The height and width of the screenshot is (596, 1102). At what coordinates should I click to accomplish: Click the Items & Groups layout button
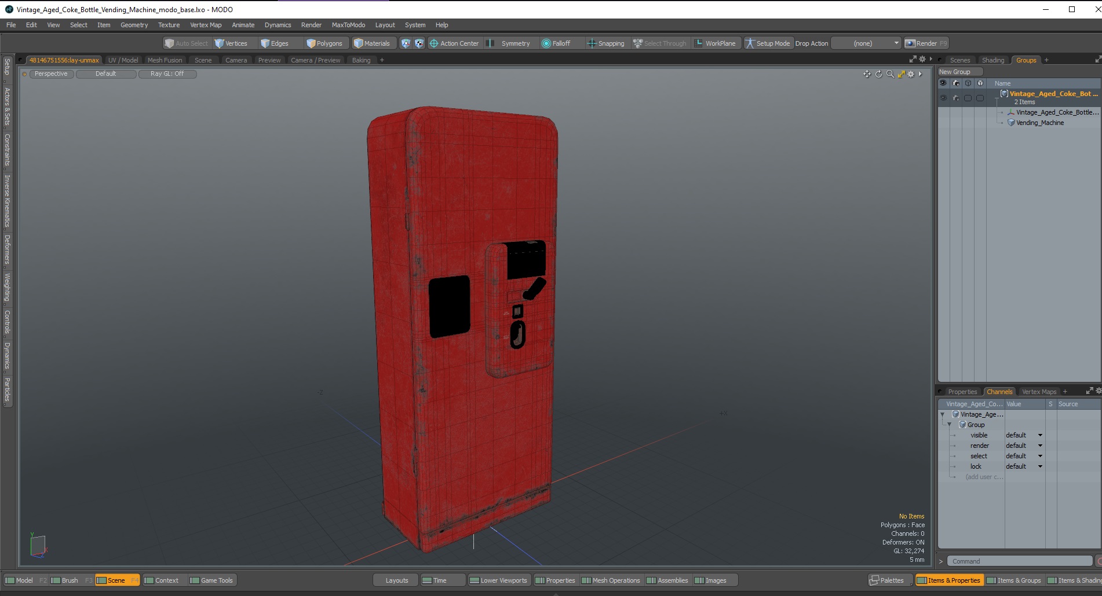[1014, 580]
